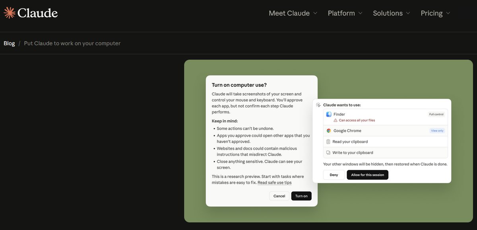Viewport: 477px width, 230px height.
Task: Click the Google Chrome icon
Action: click(329, 131)
